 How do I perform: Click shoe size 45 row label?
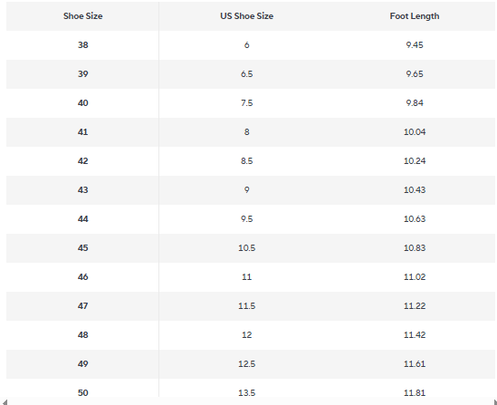click(82, 248)
